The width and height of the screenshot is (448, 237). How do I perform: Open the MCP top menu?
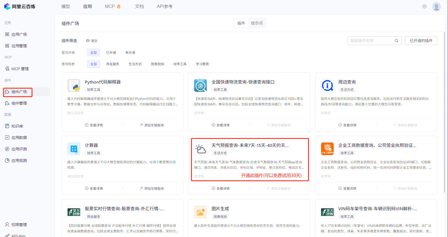pyautogui.click(x=110, y=6)
